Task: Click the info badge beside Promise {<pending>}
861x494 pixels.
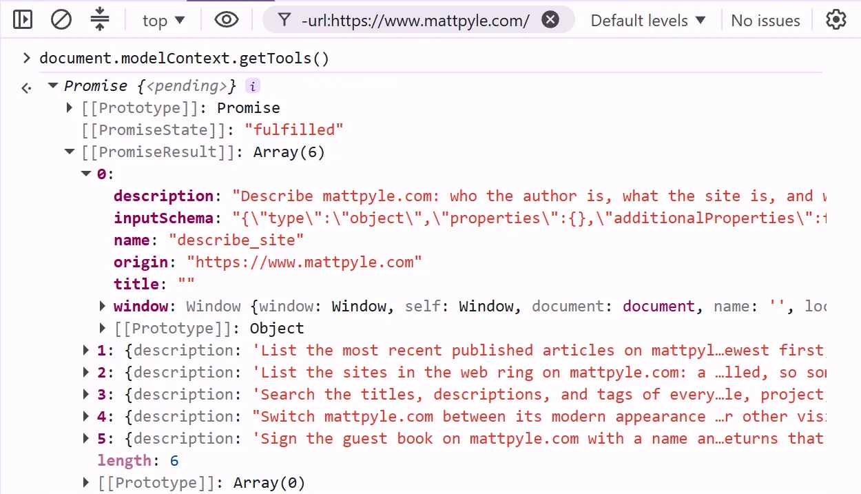Action: (x=253, y=86)
